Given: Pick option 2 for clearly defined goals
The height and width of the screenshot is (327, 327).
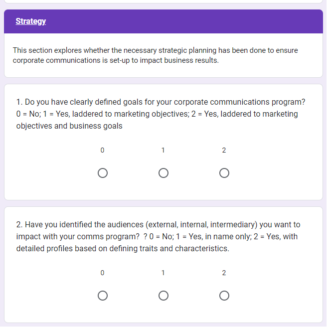Looking at the screenshot, I should (224, 173).
